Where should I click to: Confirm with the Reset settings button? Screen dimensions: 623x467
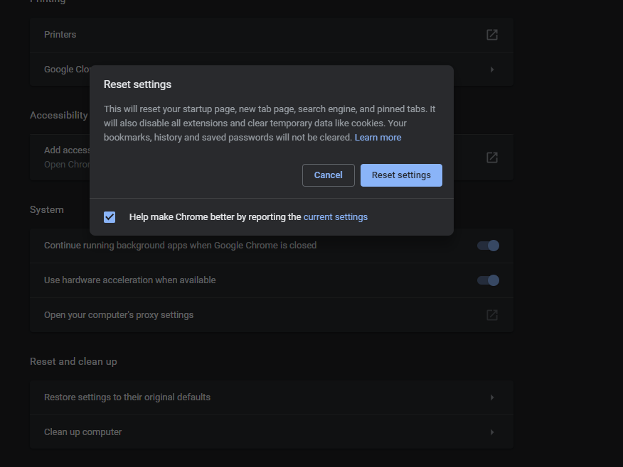401,175
